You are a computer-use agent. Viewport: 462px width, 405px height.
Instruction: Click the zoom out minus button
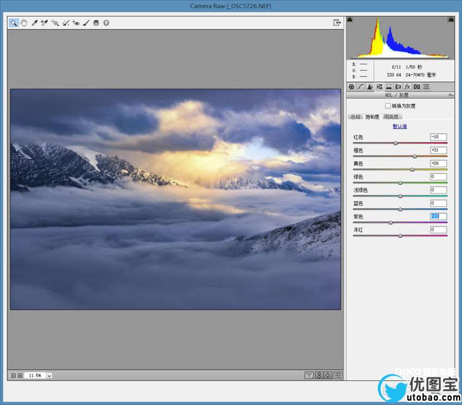point(13,375)
